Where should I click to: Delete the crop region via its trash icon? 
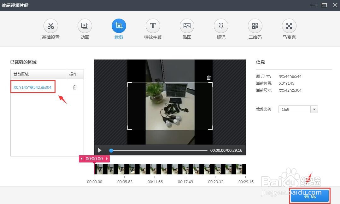click(x=74, y=87)
